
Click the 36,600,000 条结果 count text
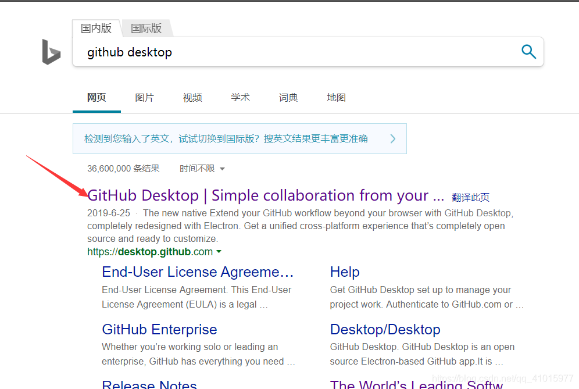123,169
